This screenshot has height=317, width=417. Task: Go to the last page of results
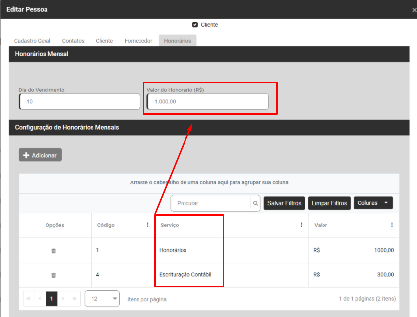[75, 299]
